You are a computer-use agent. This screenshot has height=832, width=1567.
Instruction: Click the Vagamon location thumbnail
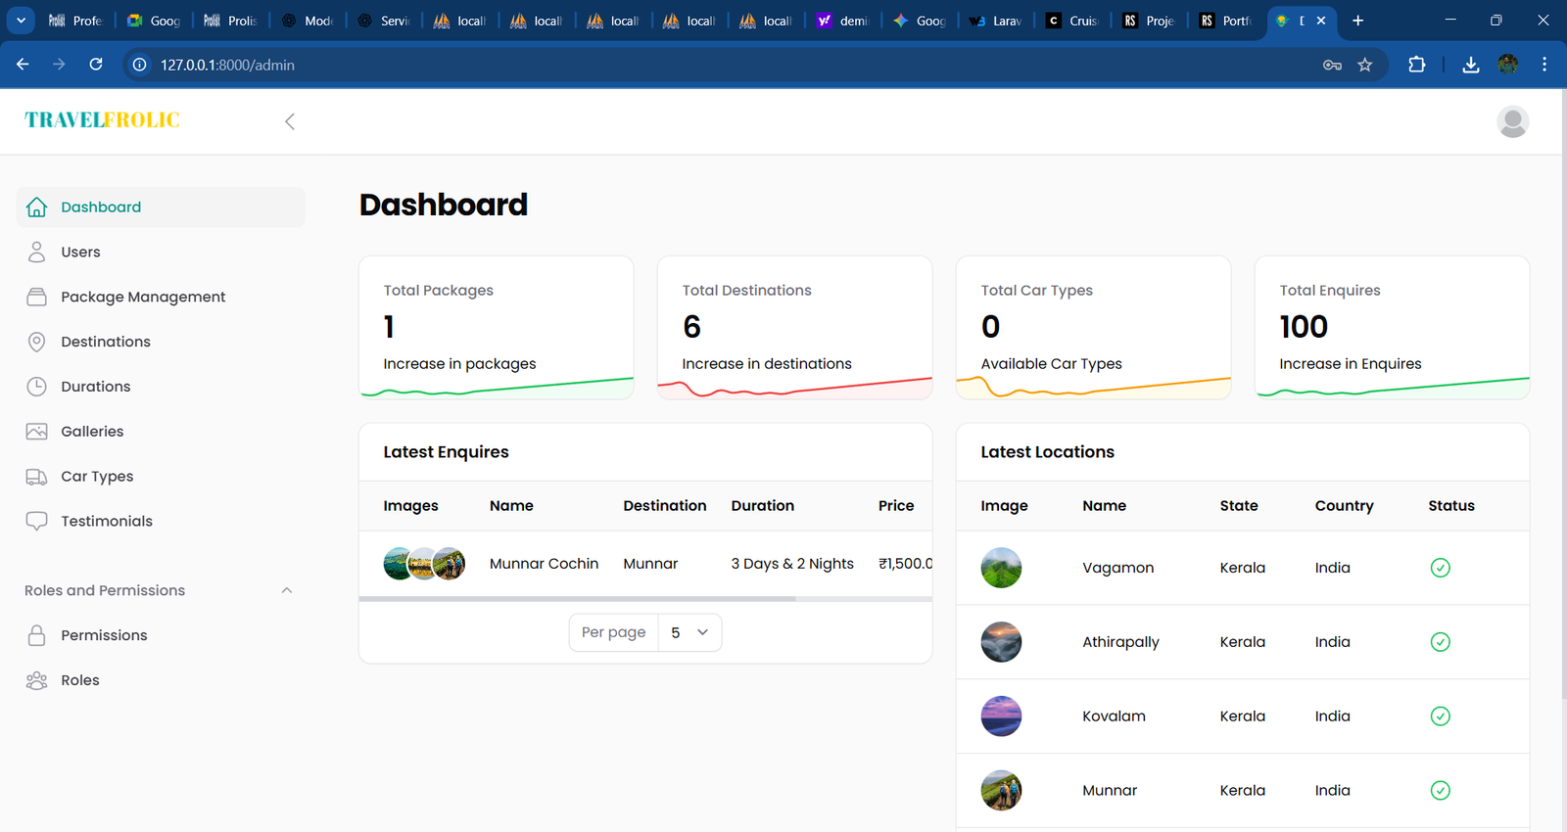tap(1001, 568)
